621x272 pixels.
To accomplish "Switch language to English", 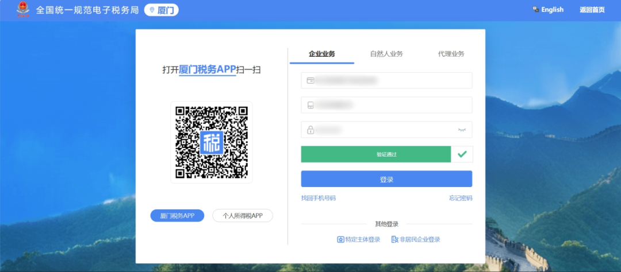I will tap(552, 10).
